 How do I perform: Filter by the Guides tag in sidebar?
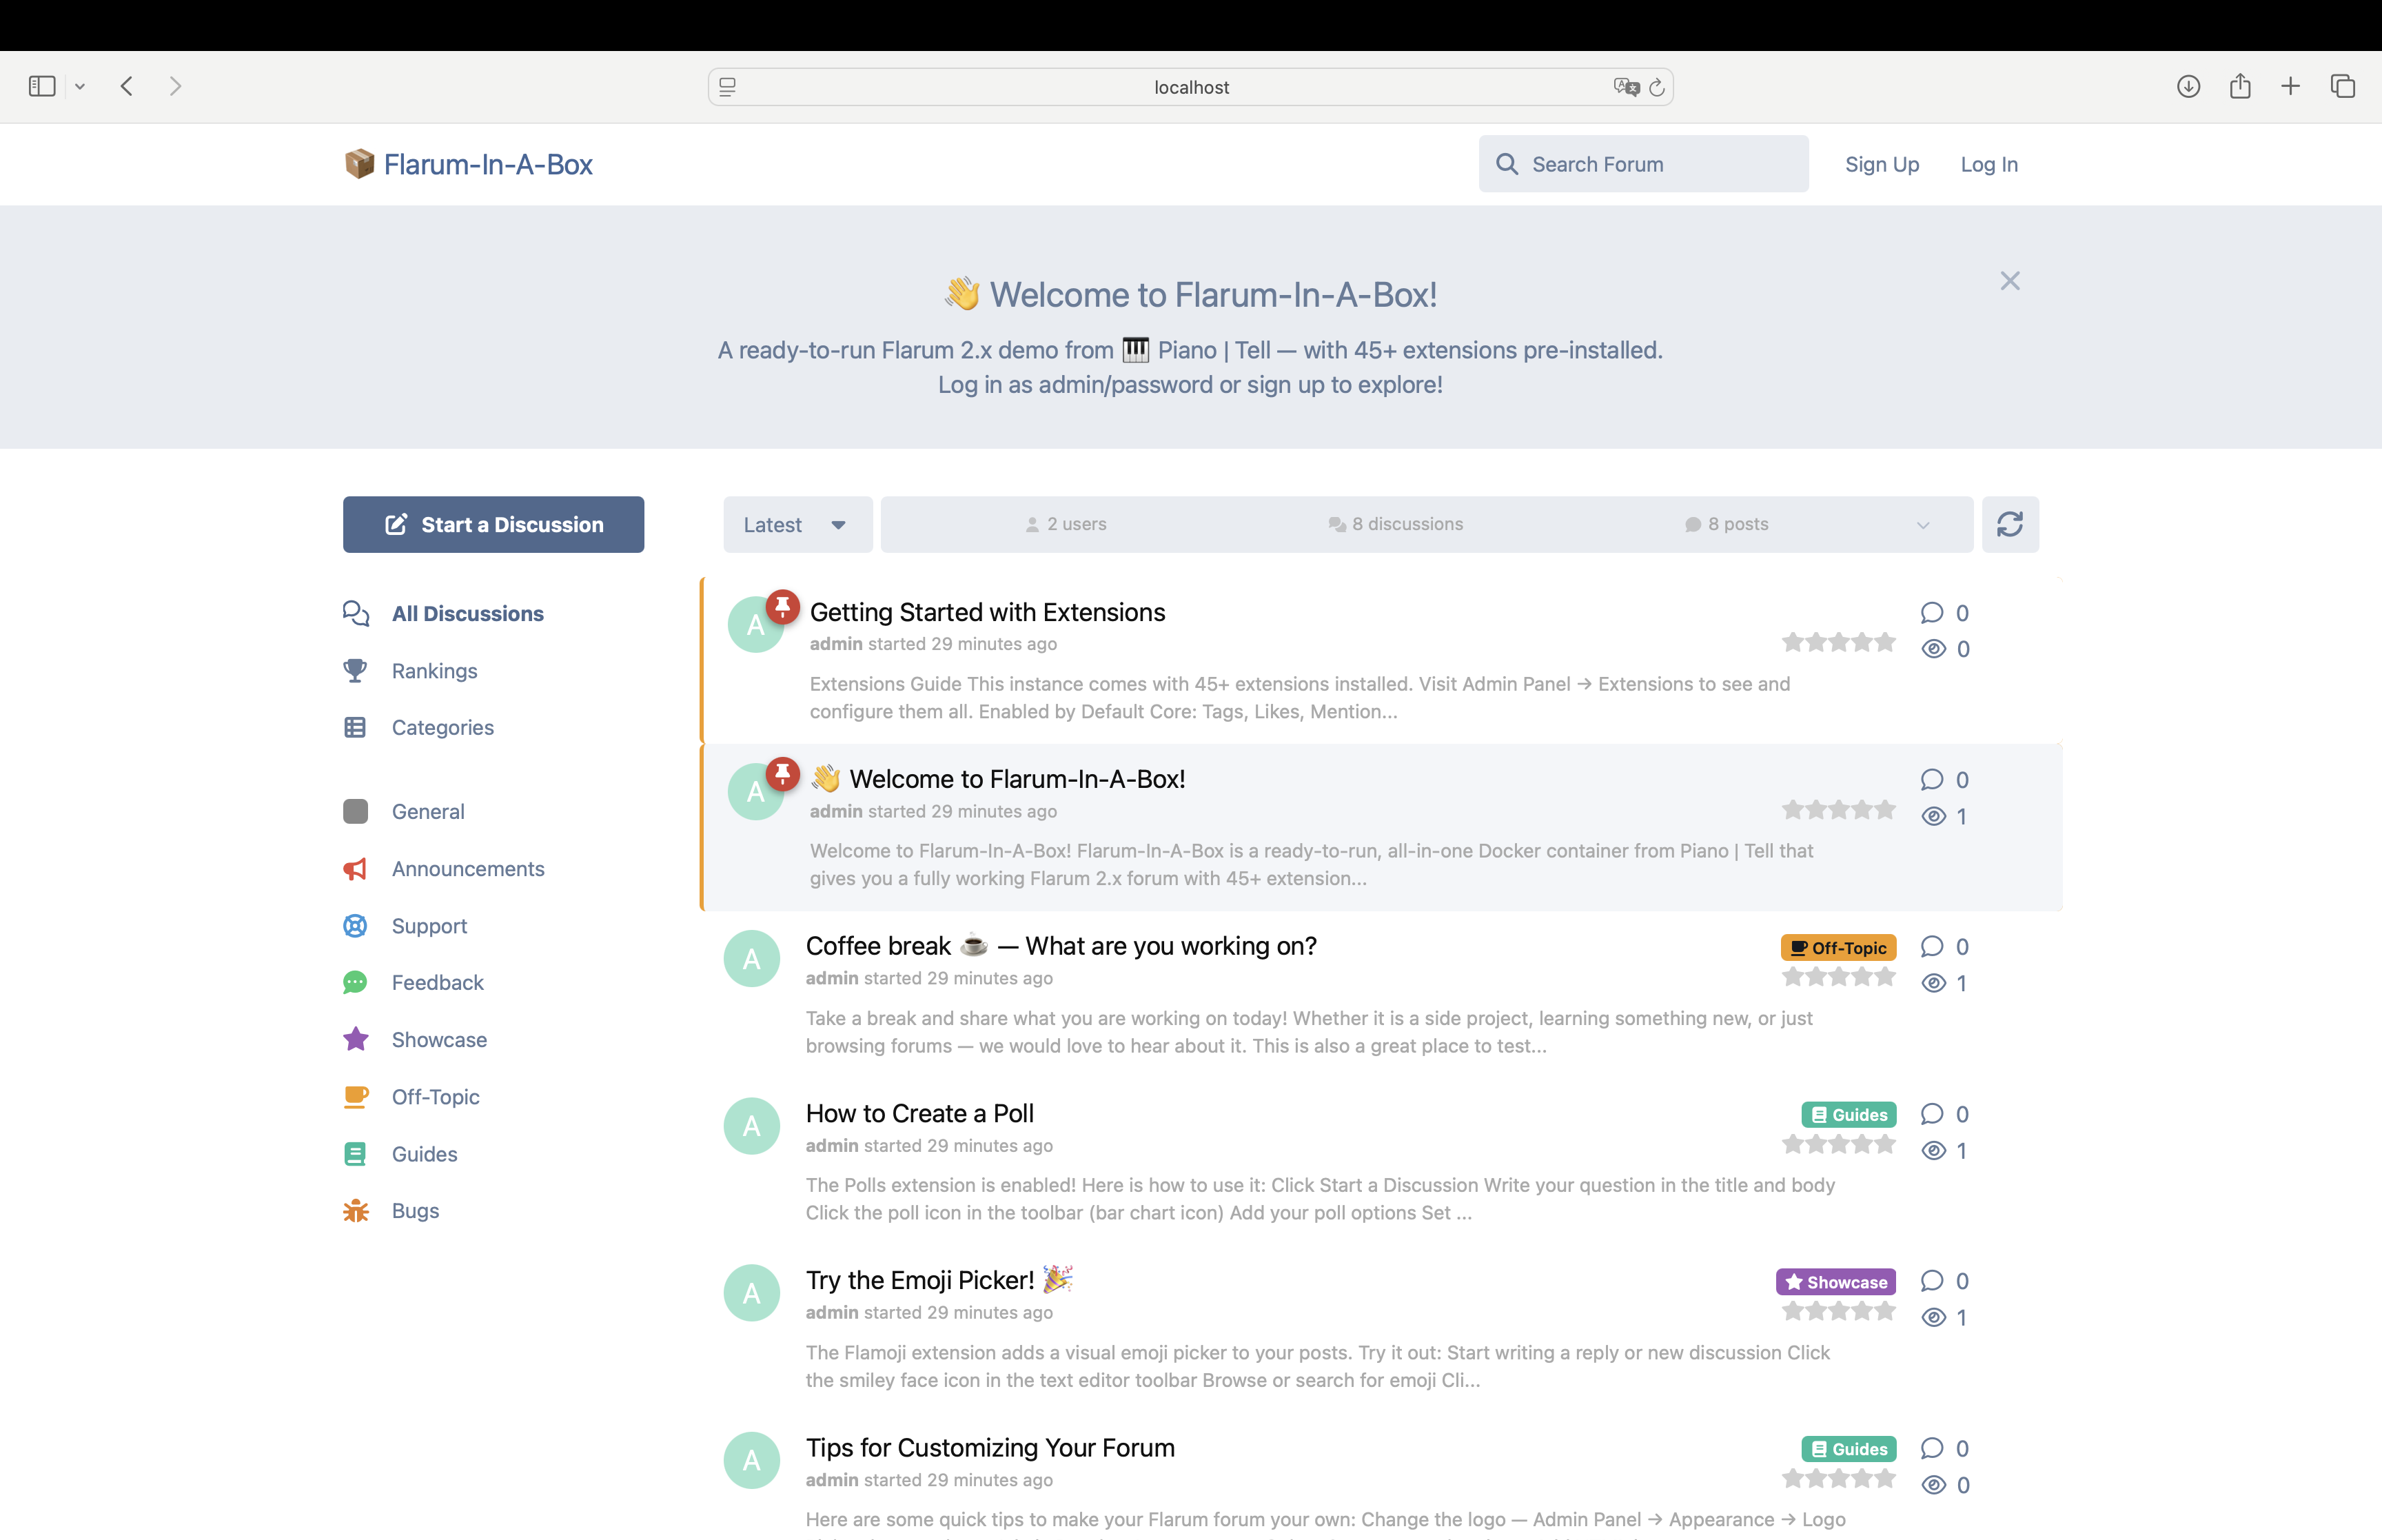pyautogui.click(x=400, y=1153)
